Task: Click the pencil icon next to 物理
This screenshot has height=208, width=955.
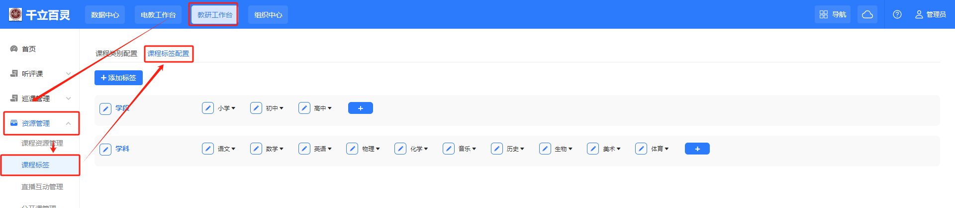Action: click(x=352, y=149)
